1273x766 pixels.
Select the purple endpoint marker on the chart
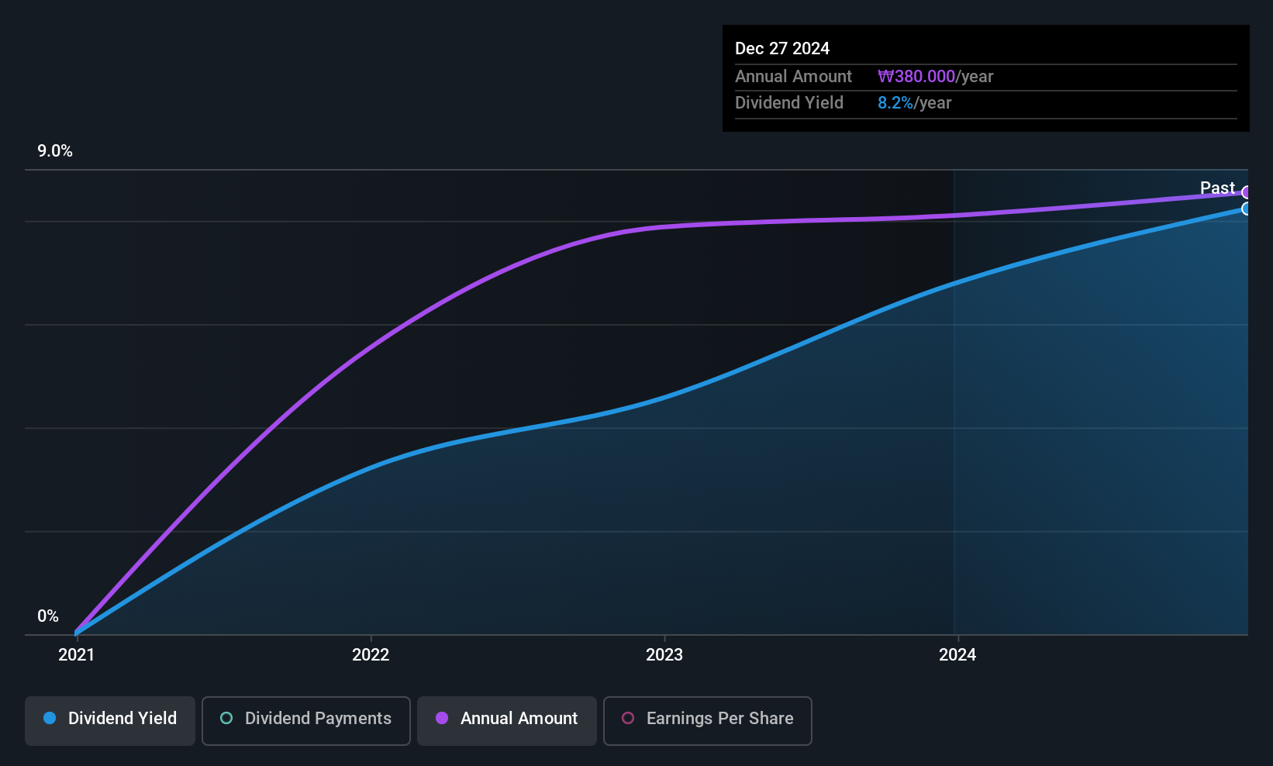pos(1246,192)
